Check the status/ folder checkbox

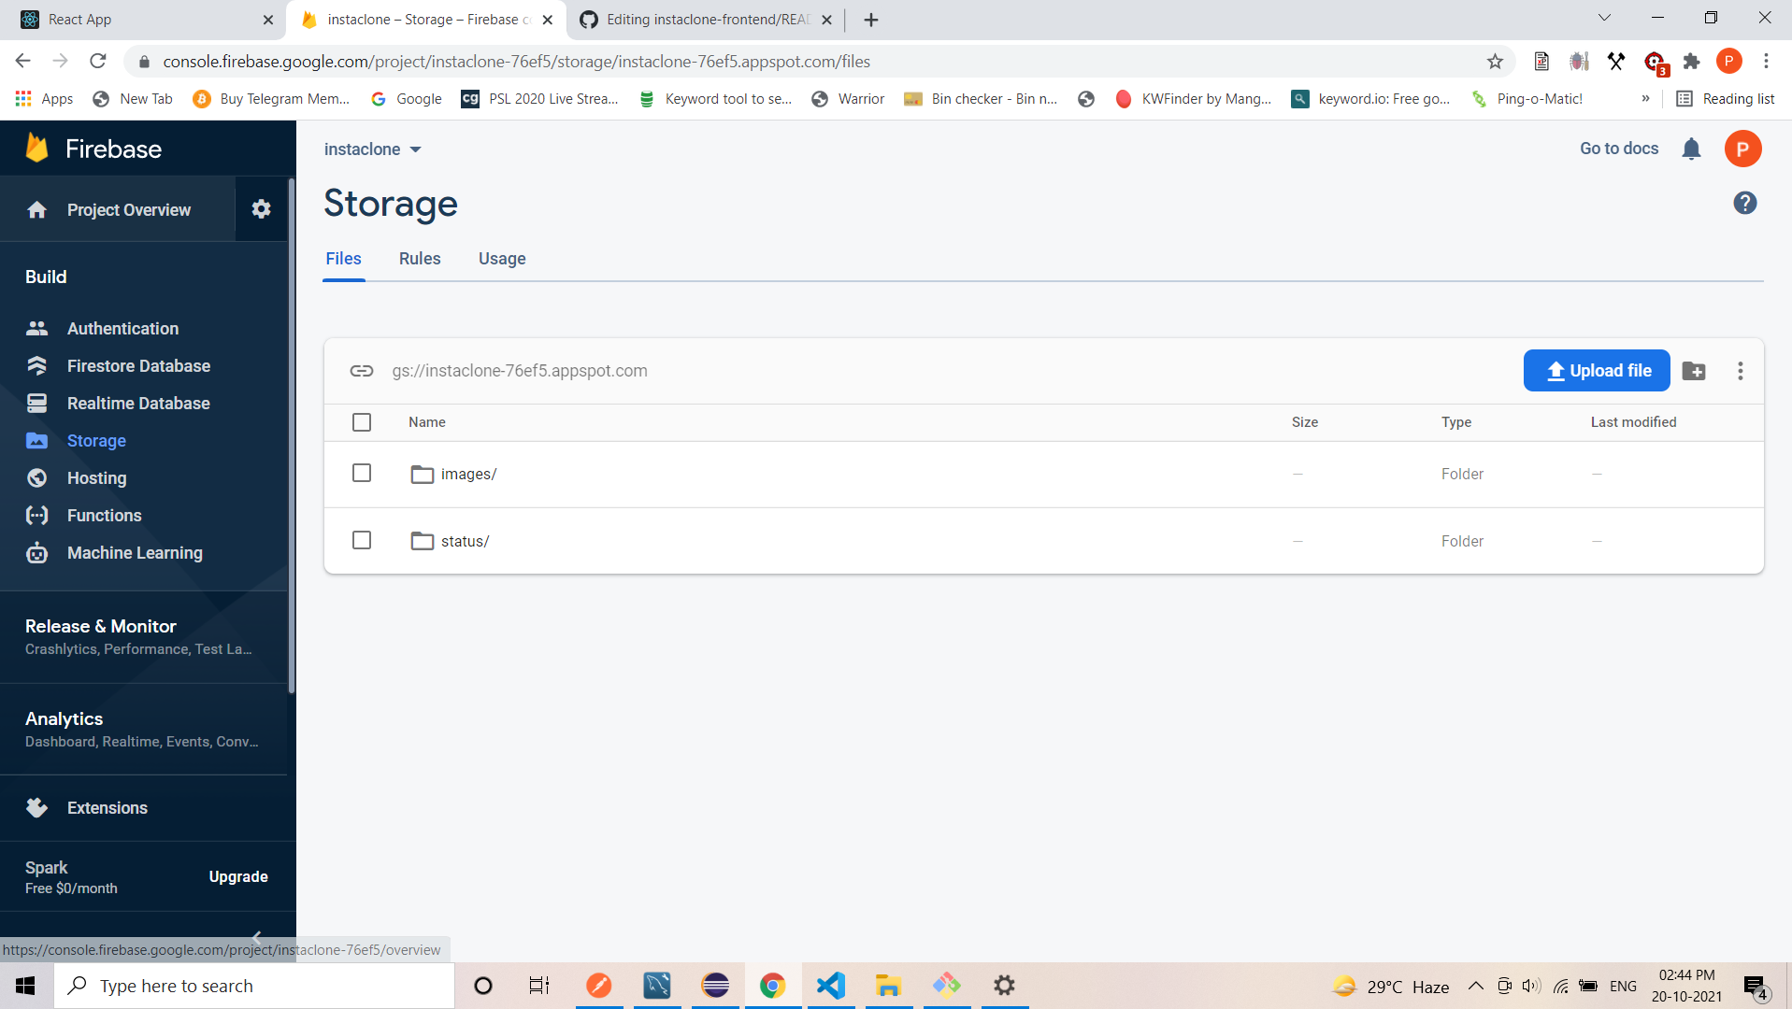coord(362,541)
